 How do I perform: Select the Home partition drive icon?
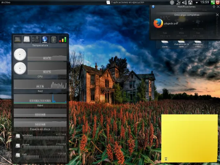coord(18,146)
